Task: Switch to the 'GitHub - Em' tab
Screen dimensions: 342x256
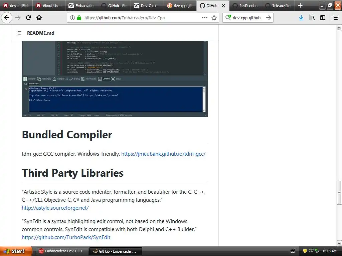Action: tap(114, 6)
